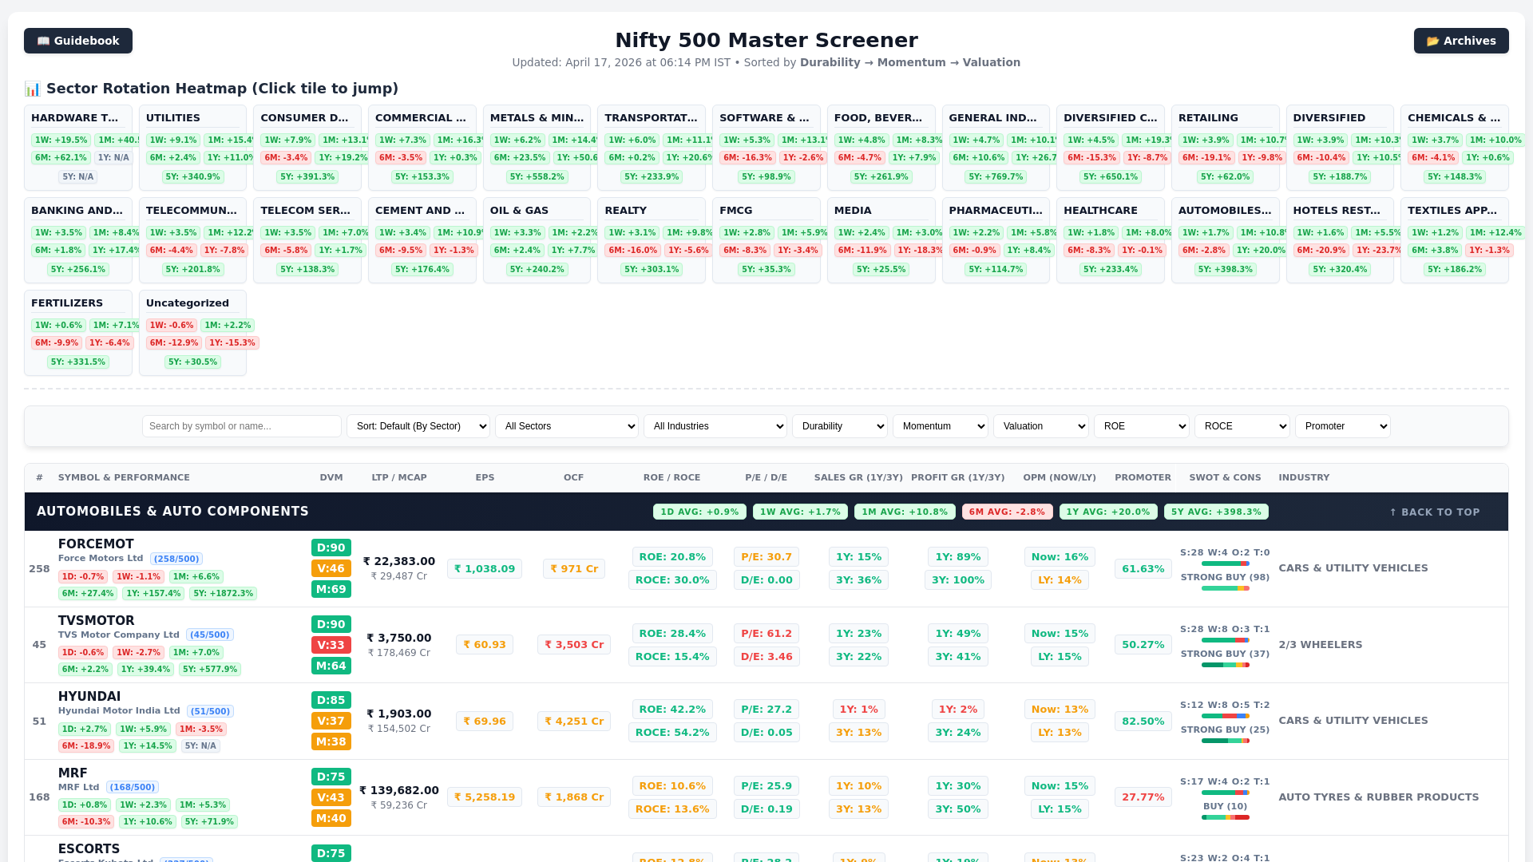Click the 6M AVG: -2.8% sector badge
Viewport: 1533px width, 862px height.
click(x=1008, y=512)
